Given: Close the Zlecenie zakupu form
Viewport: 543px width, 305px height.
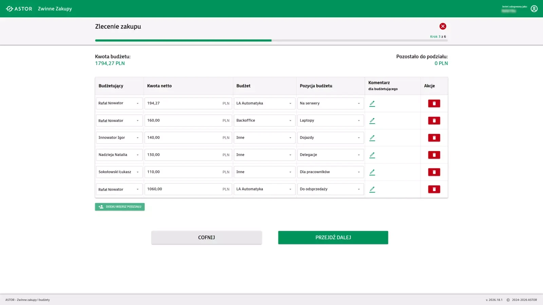Looking at the screenshot, I should 443,26.
